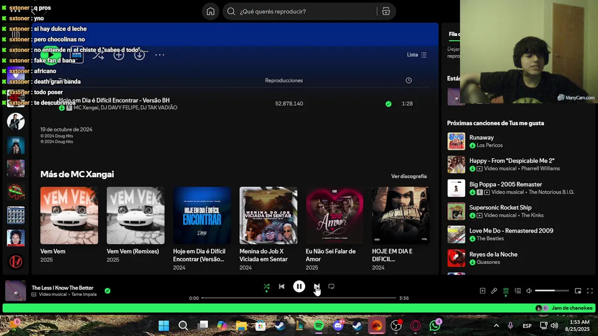Go to Spotify Home via house icon
598x336 pixels.
pos(211,12)
